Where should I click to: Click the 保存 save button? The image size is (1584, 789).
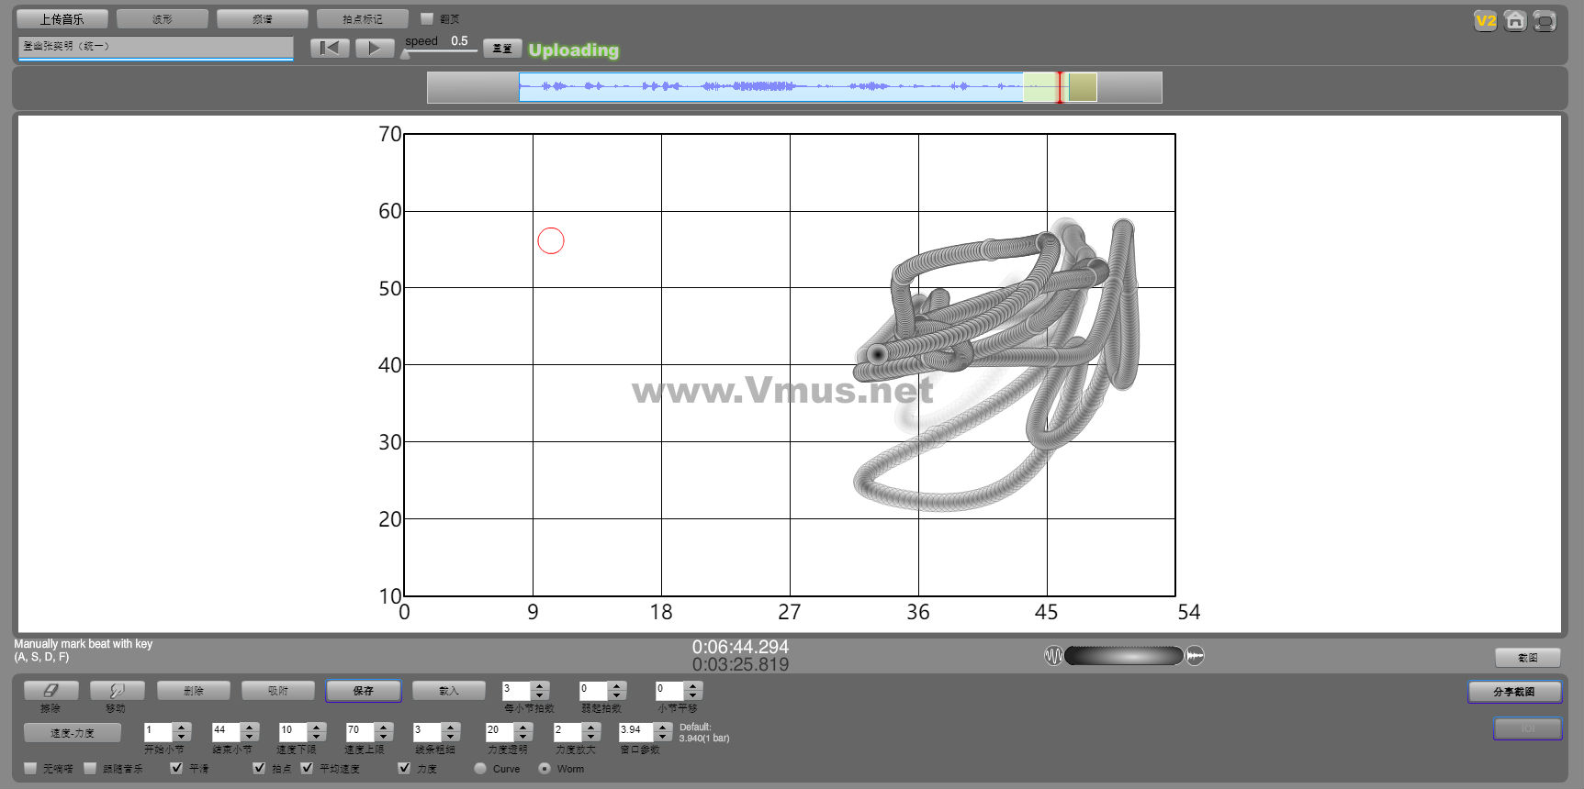coord(364,691)
